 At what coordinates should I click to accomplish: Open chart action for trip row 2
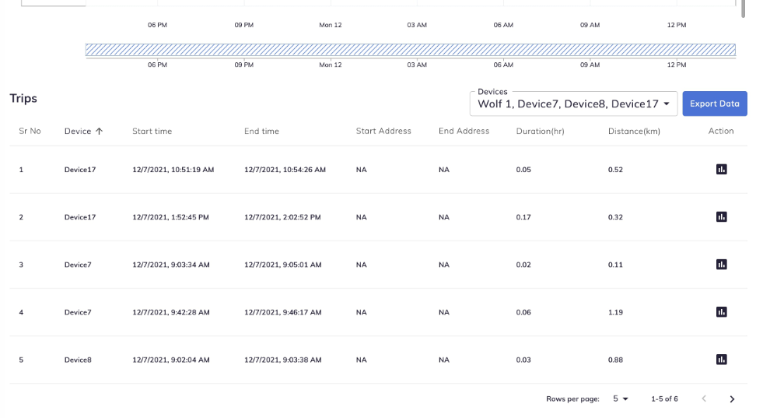tap(721, 217)
